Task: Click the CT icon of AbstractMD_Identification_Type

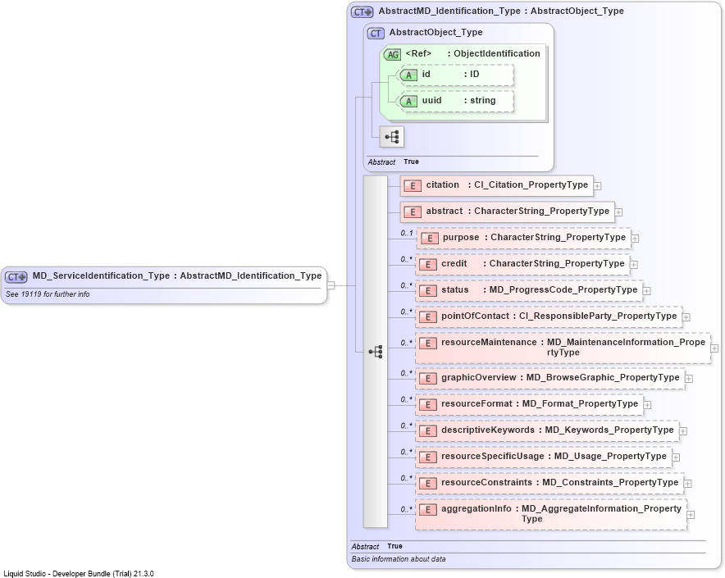Action: (x=362, y=12)
